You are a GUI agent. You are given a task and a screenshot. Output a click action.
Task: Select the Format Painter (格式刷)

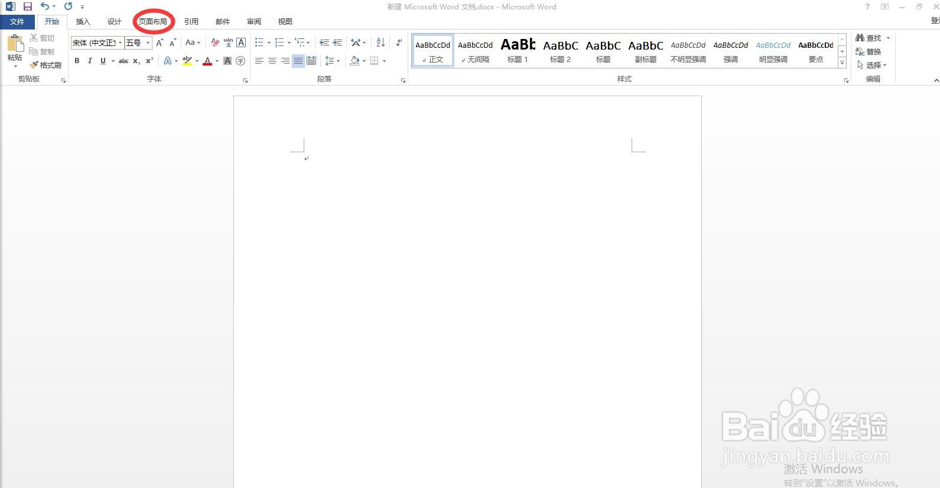[x=46, y=65]
